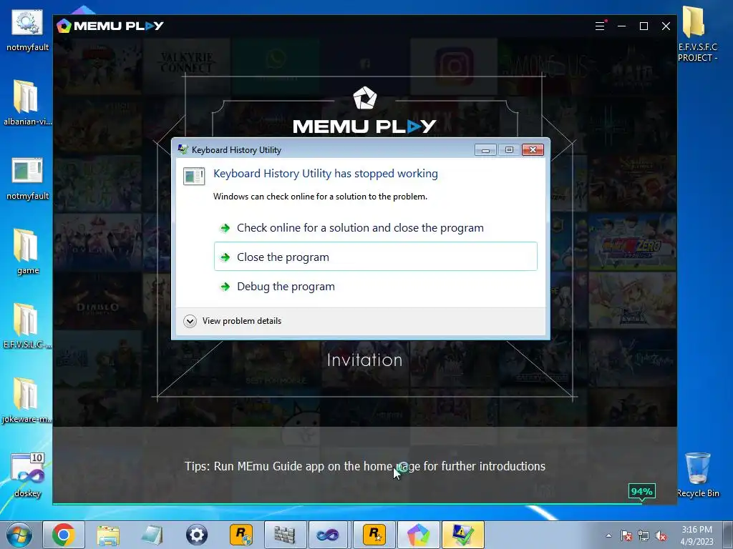Click the MEmu Play logo in title bar

110,26
